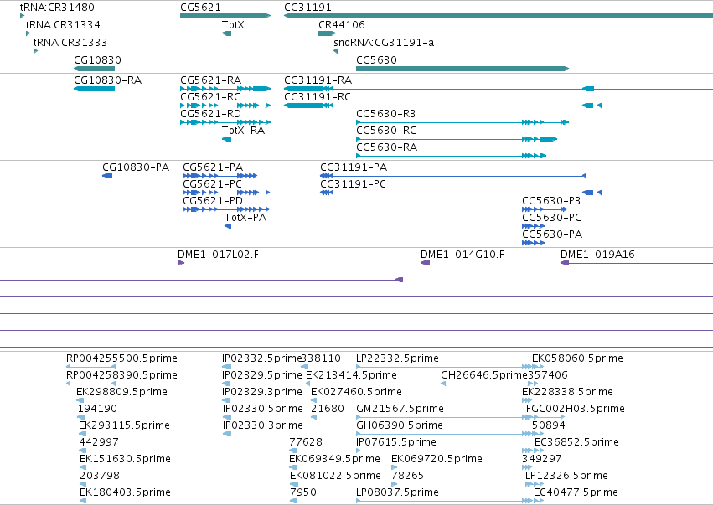Click the CG10830 gene bar
This screenshot has height=505, width=713.
click(94, 69)
